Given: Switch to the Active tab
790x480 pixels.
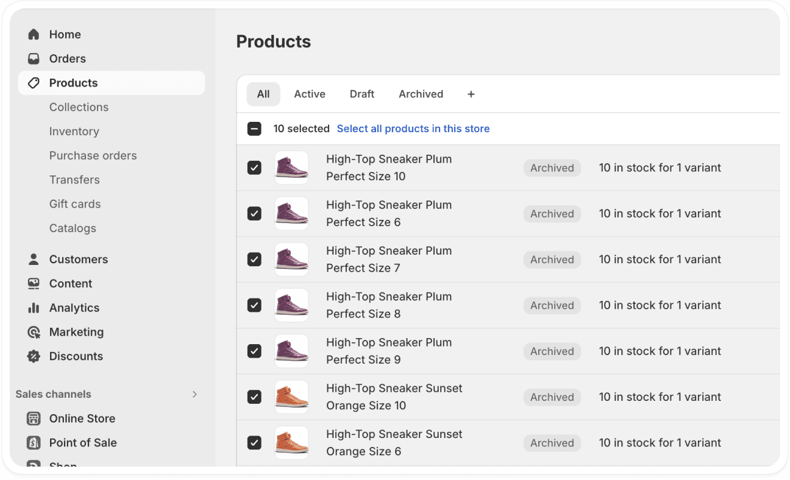Looking at the screenshot, I should coord(309,94).
